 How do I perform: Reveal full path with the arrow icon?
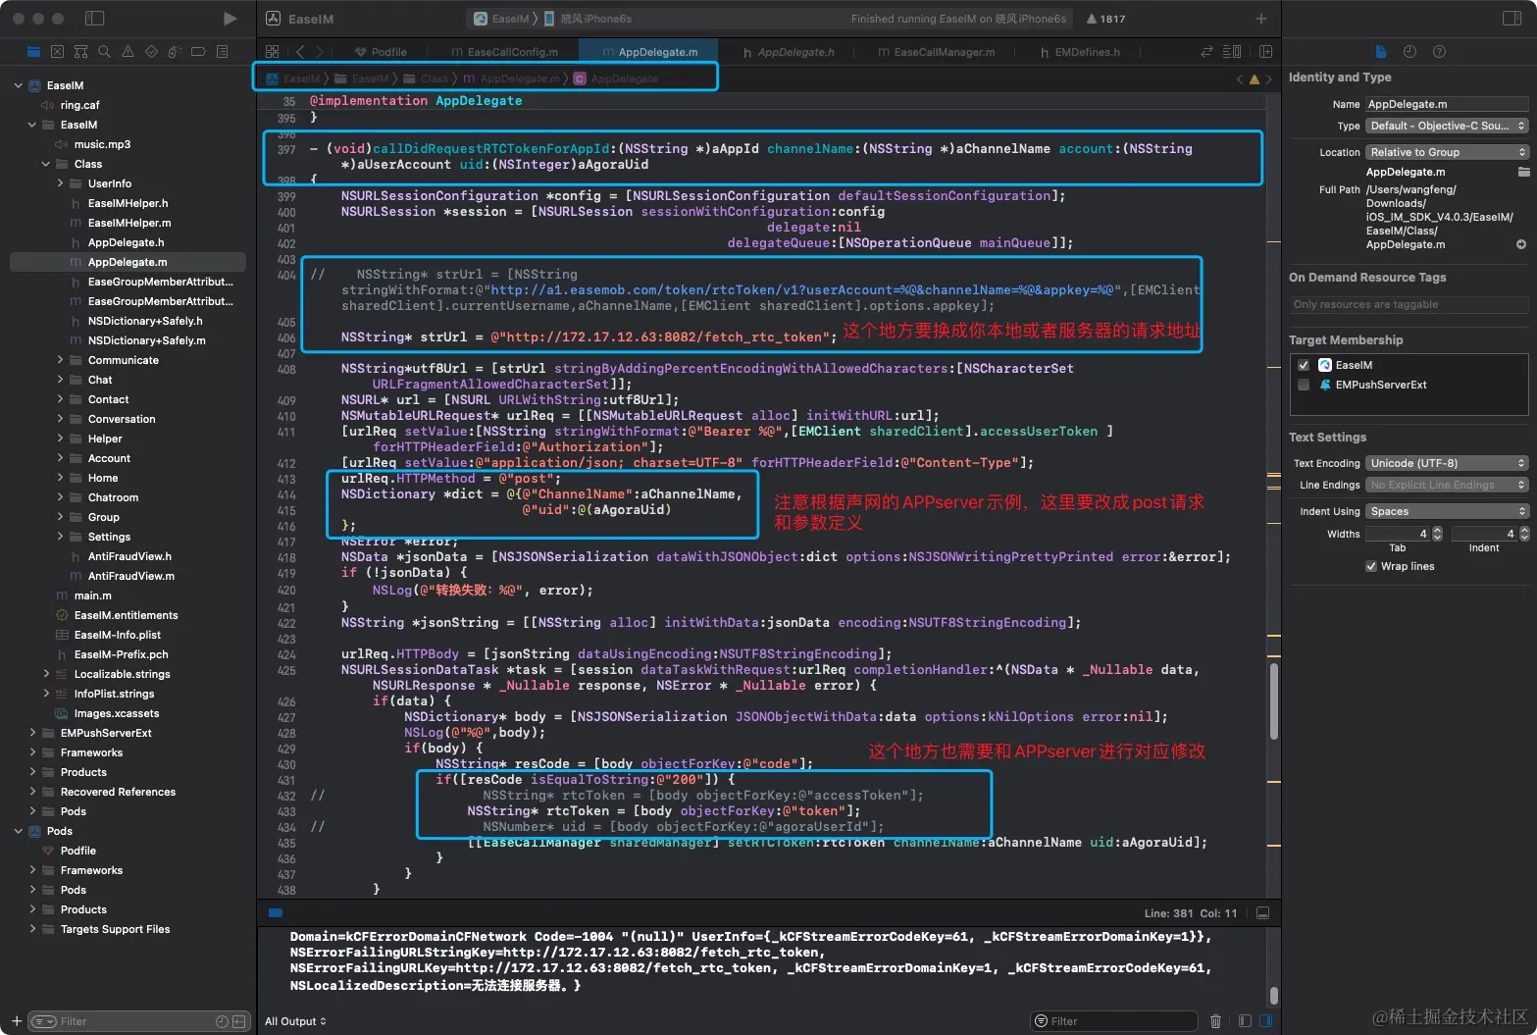(1521, 245)
